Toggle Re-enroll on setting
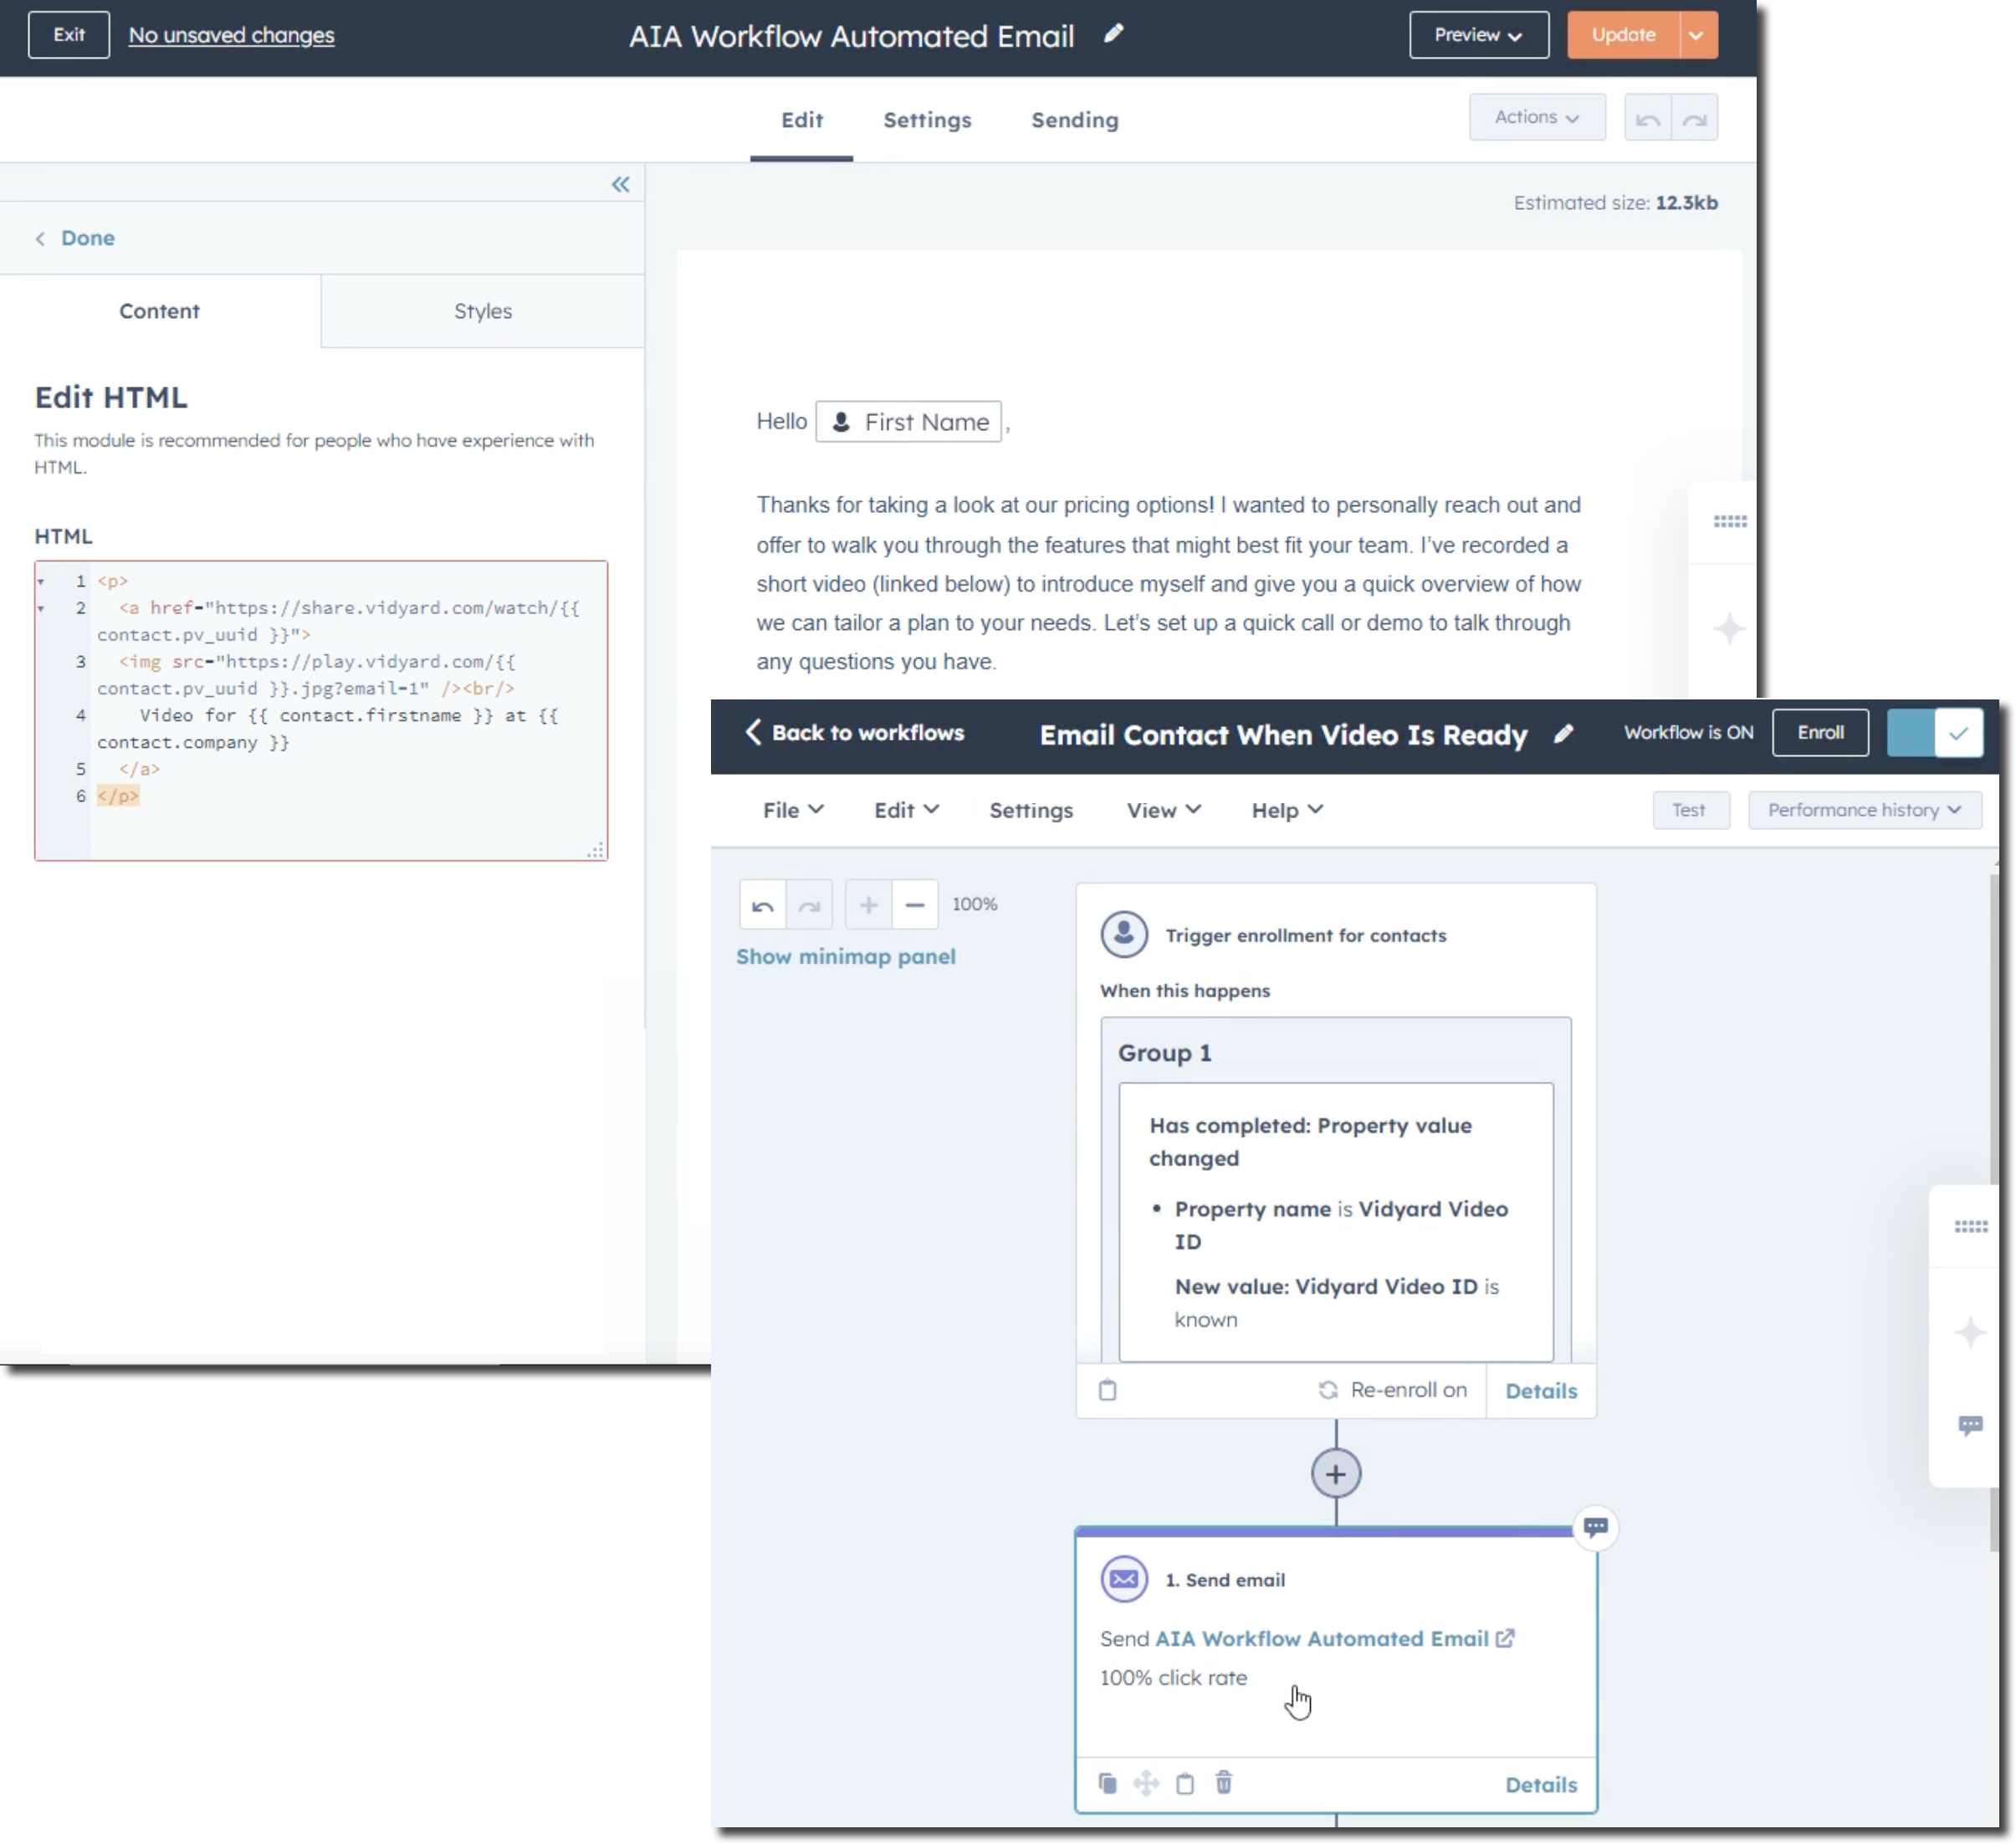The width and height of the screenshot is (2016, 1844). point(1392,1390)
